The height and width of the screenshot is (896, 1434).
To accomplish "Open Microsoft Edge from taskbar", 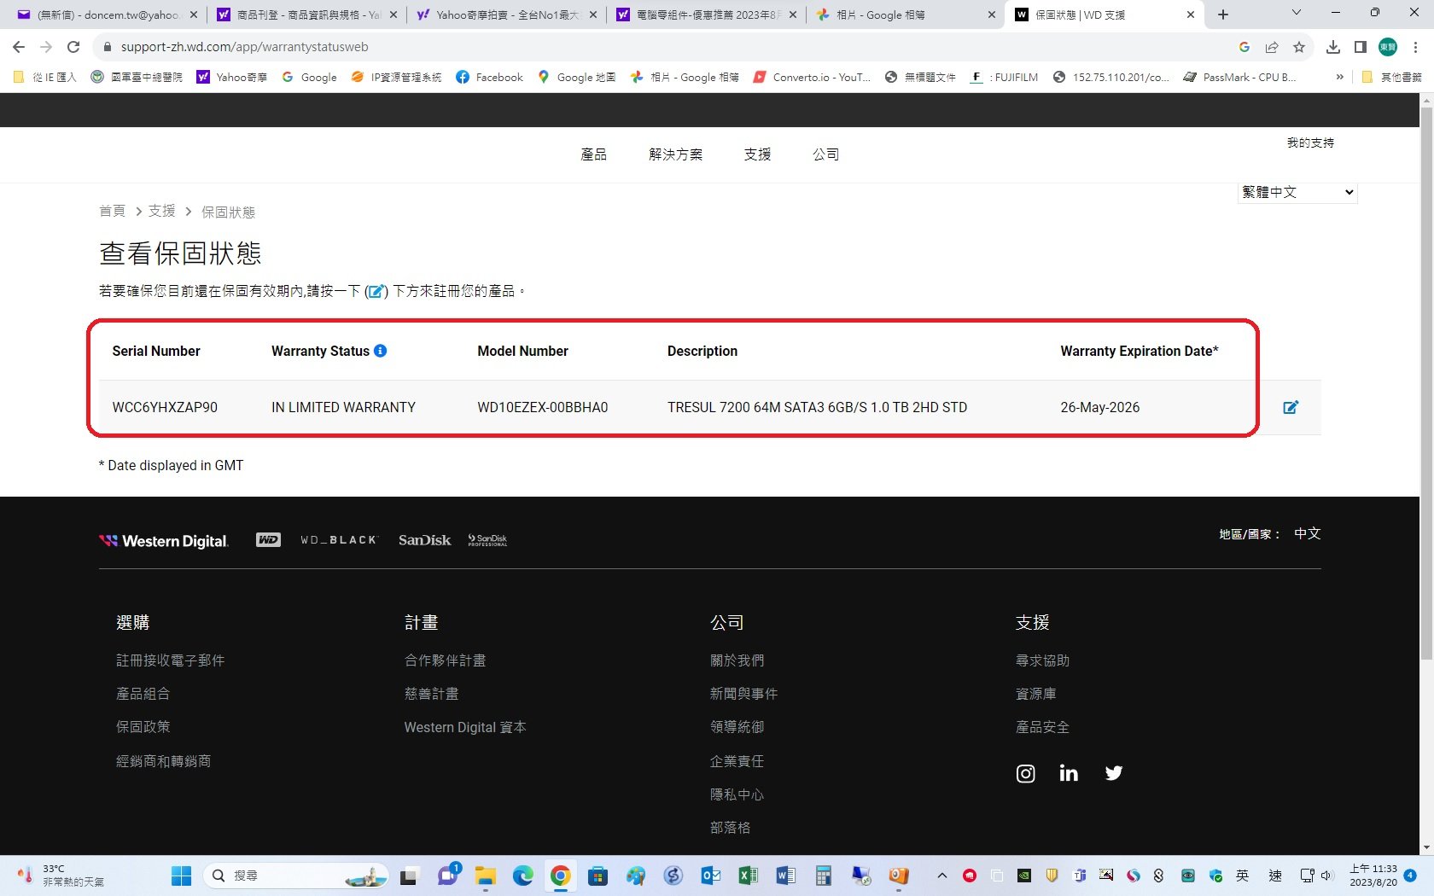I will [522, 876].
